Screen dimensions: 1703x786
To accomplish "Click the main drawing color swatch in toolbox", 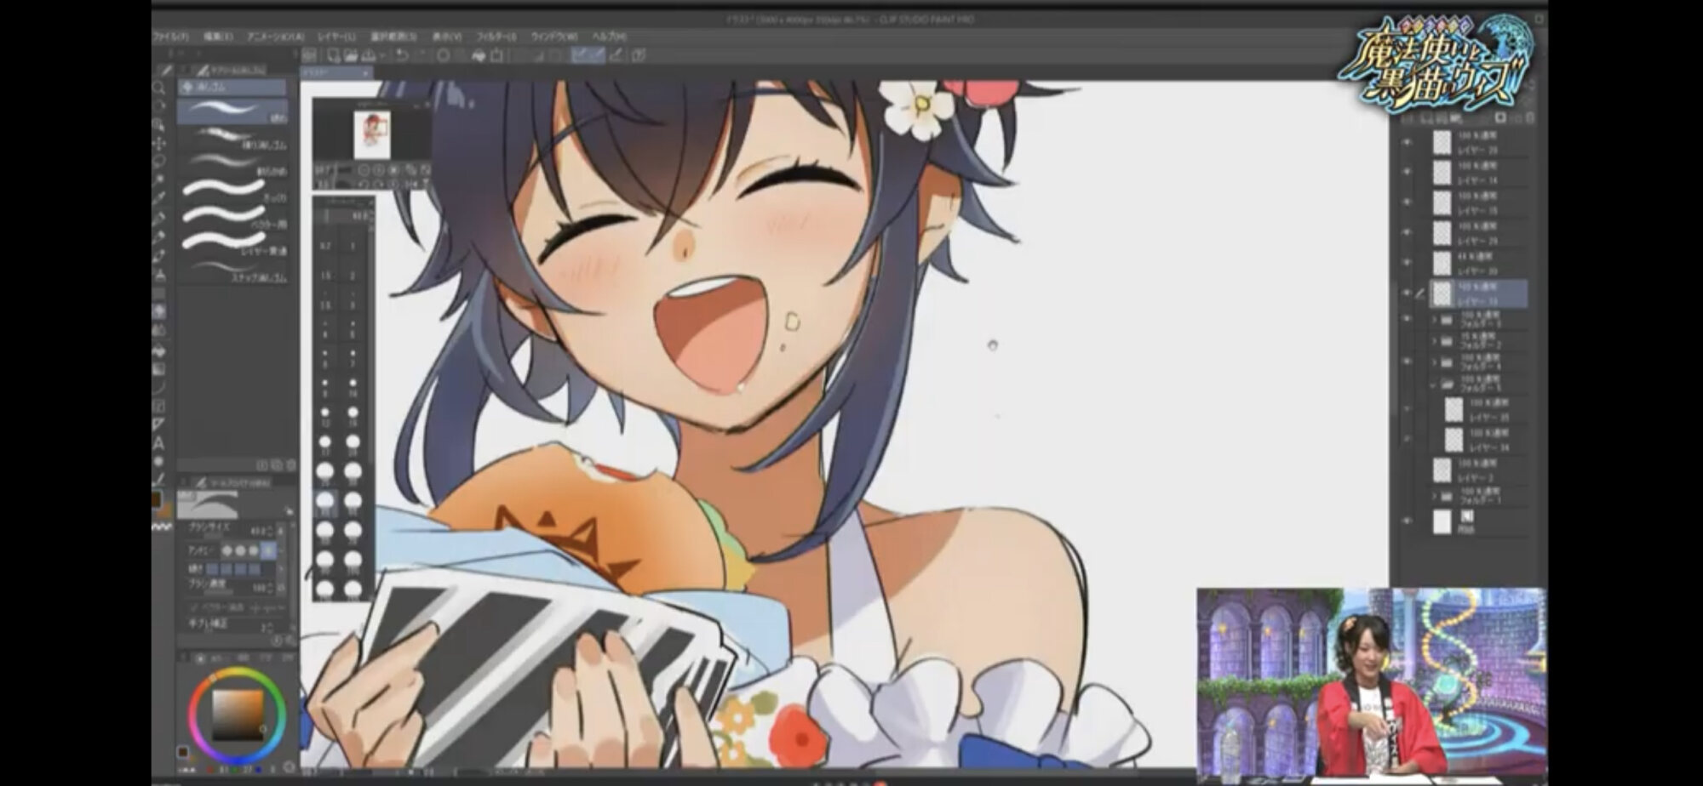I will [157, 499].
